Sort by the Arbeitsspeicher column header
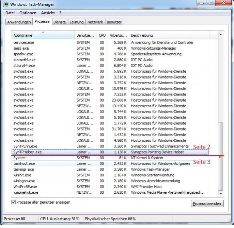The image size is (234, 228). tap(118, 35)
